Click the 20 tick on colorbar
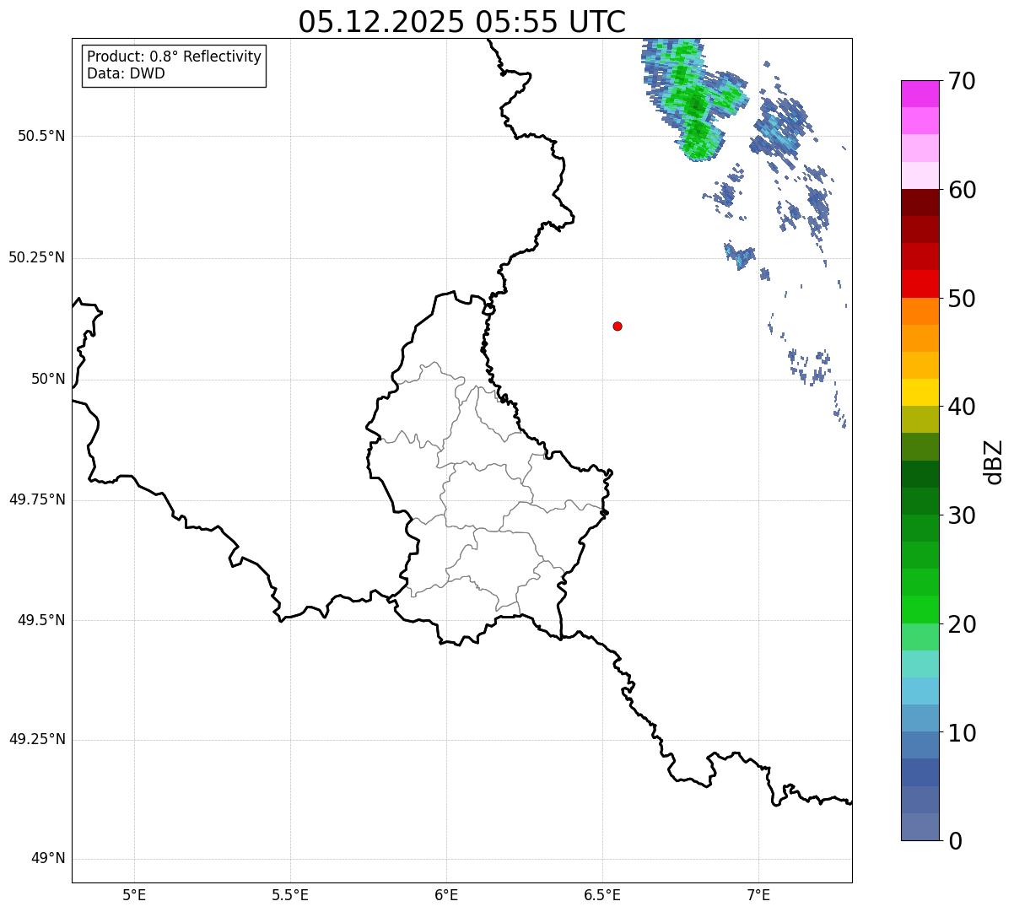Viewport: 1014px width, 912px height. tap(961, 624)
